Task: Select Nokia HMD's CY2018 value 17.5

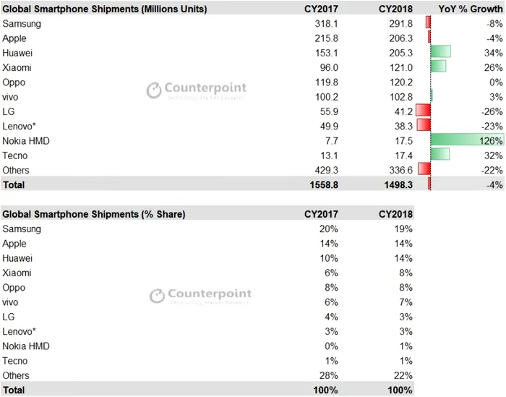Action: tap(400, 140)
